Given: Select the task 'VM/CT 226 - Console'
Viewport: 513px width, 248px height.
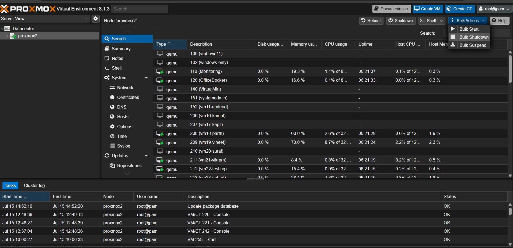Looking at the screenshot, I should (254, 214).
